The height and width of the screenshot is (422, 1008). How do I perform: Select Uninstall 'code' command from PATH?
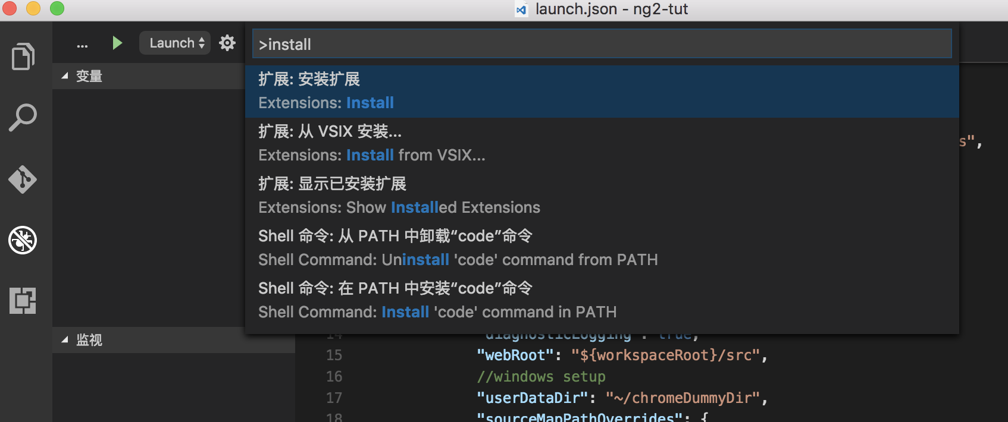[x=602, y=248]
